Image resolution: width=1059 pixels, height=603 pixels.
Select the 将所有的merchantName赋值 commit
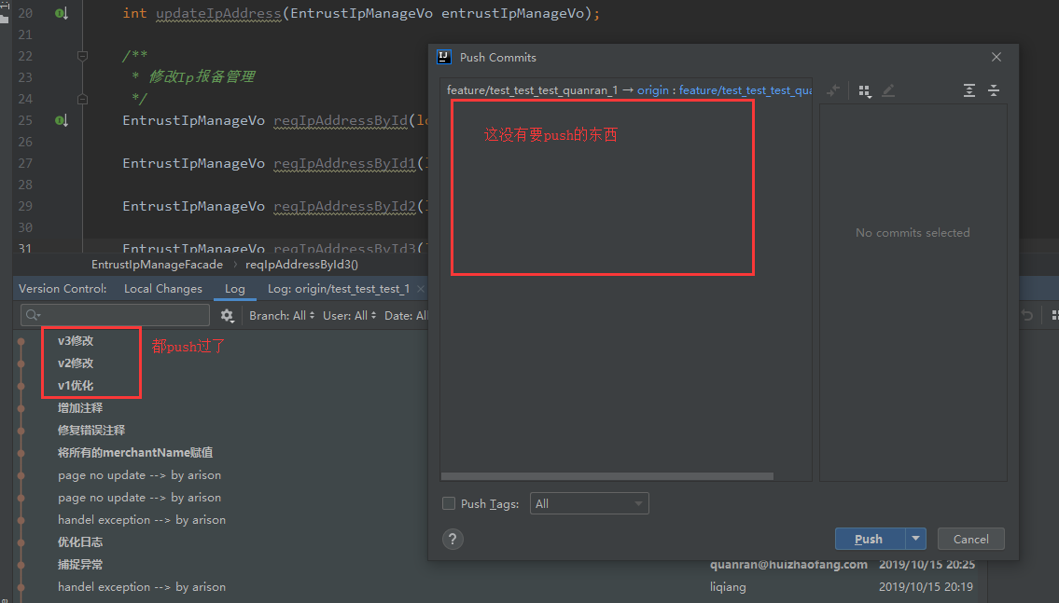point(135,452)
